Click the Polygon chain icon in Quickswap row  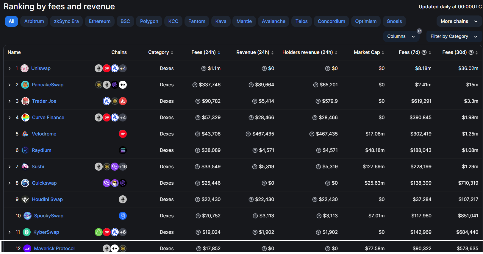107,183
